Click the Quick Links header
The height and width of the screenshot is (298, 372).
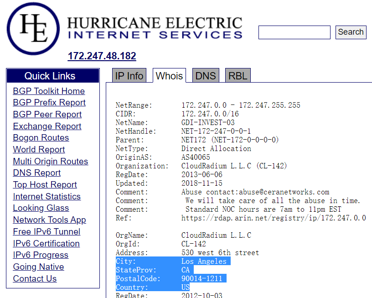point(53,76)
